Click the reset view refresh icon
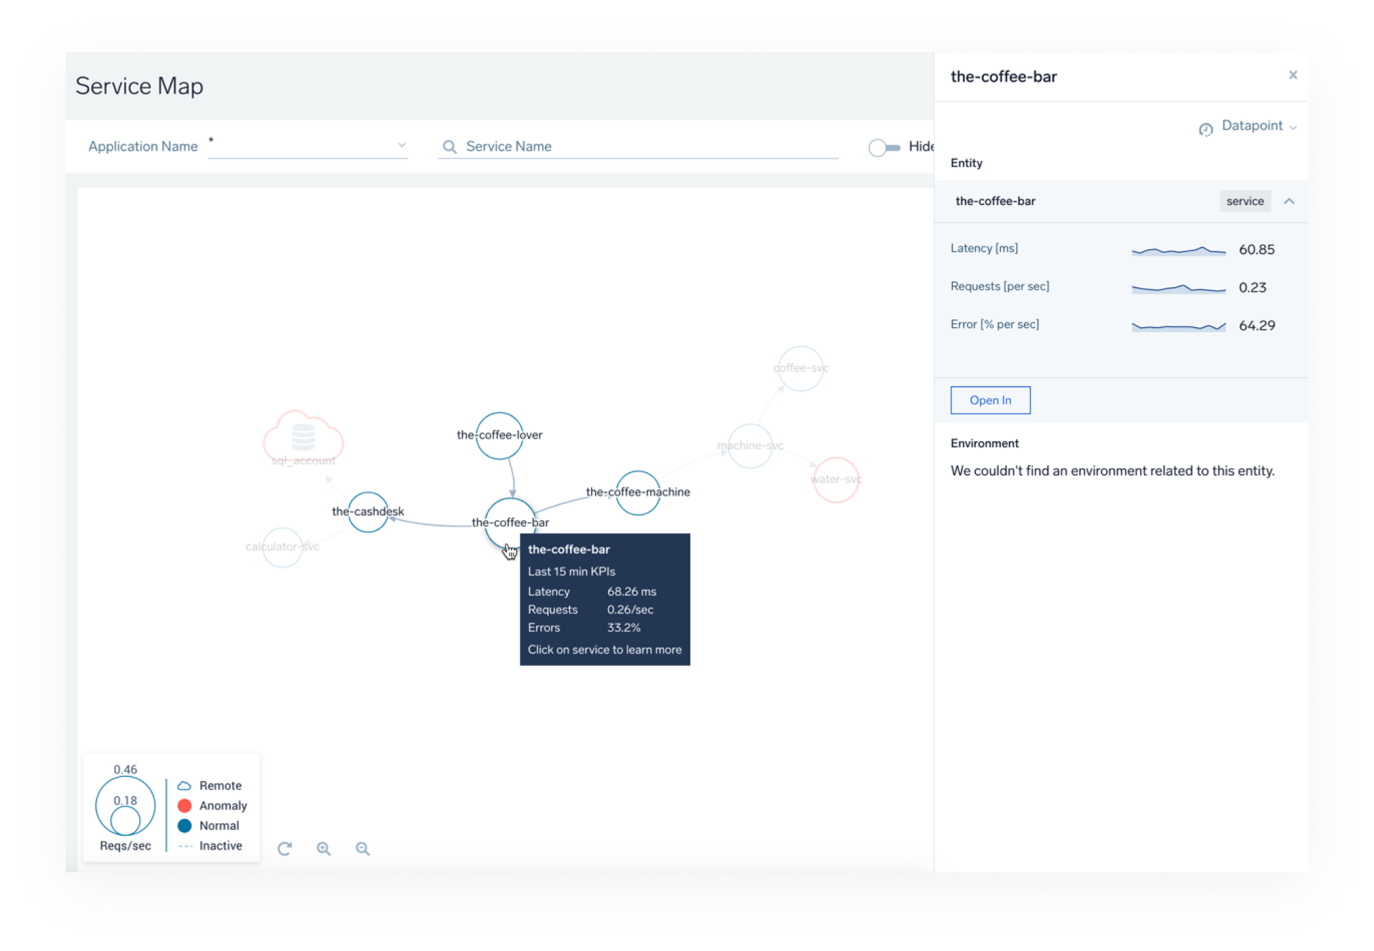The width and height of the screenshot is (1374, 951). click(284, 849)
